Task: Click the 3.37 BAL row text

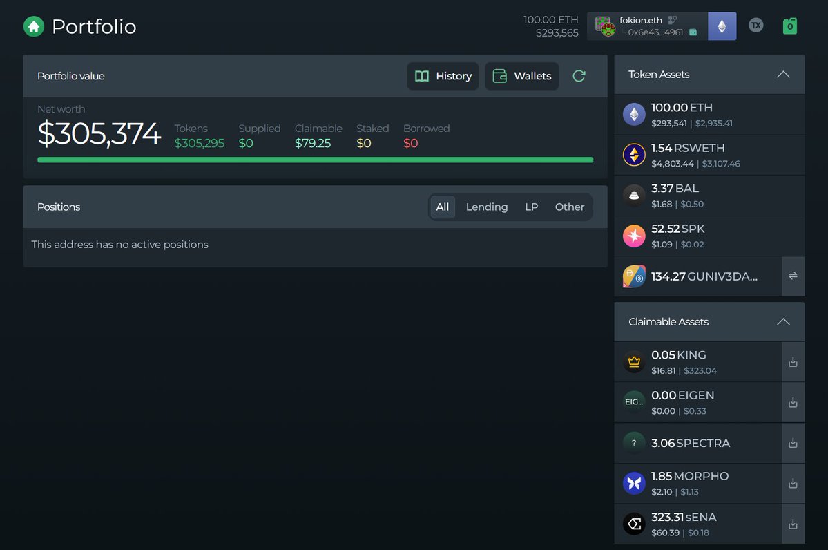Action: click(x=675, y=189)
